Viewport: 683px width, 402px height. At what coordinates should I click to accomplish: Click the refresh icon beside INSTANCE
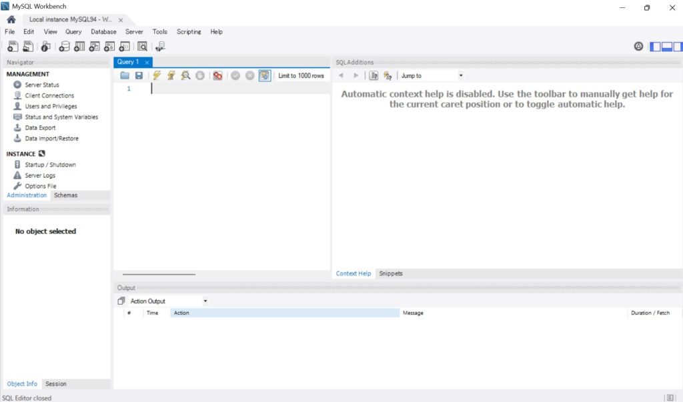click(42, 153)
